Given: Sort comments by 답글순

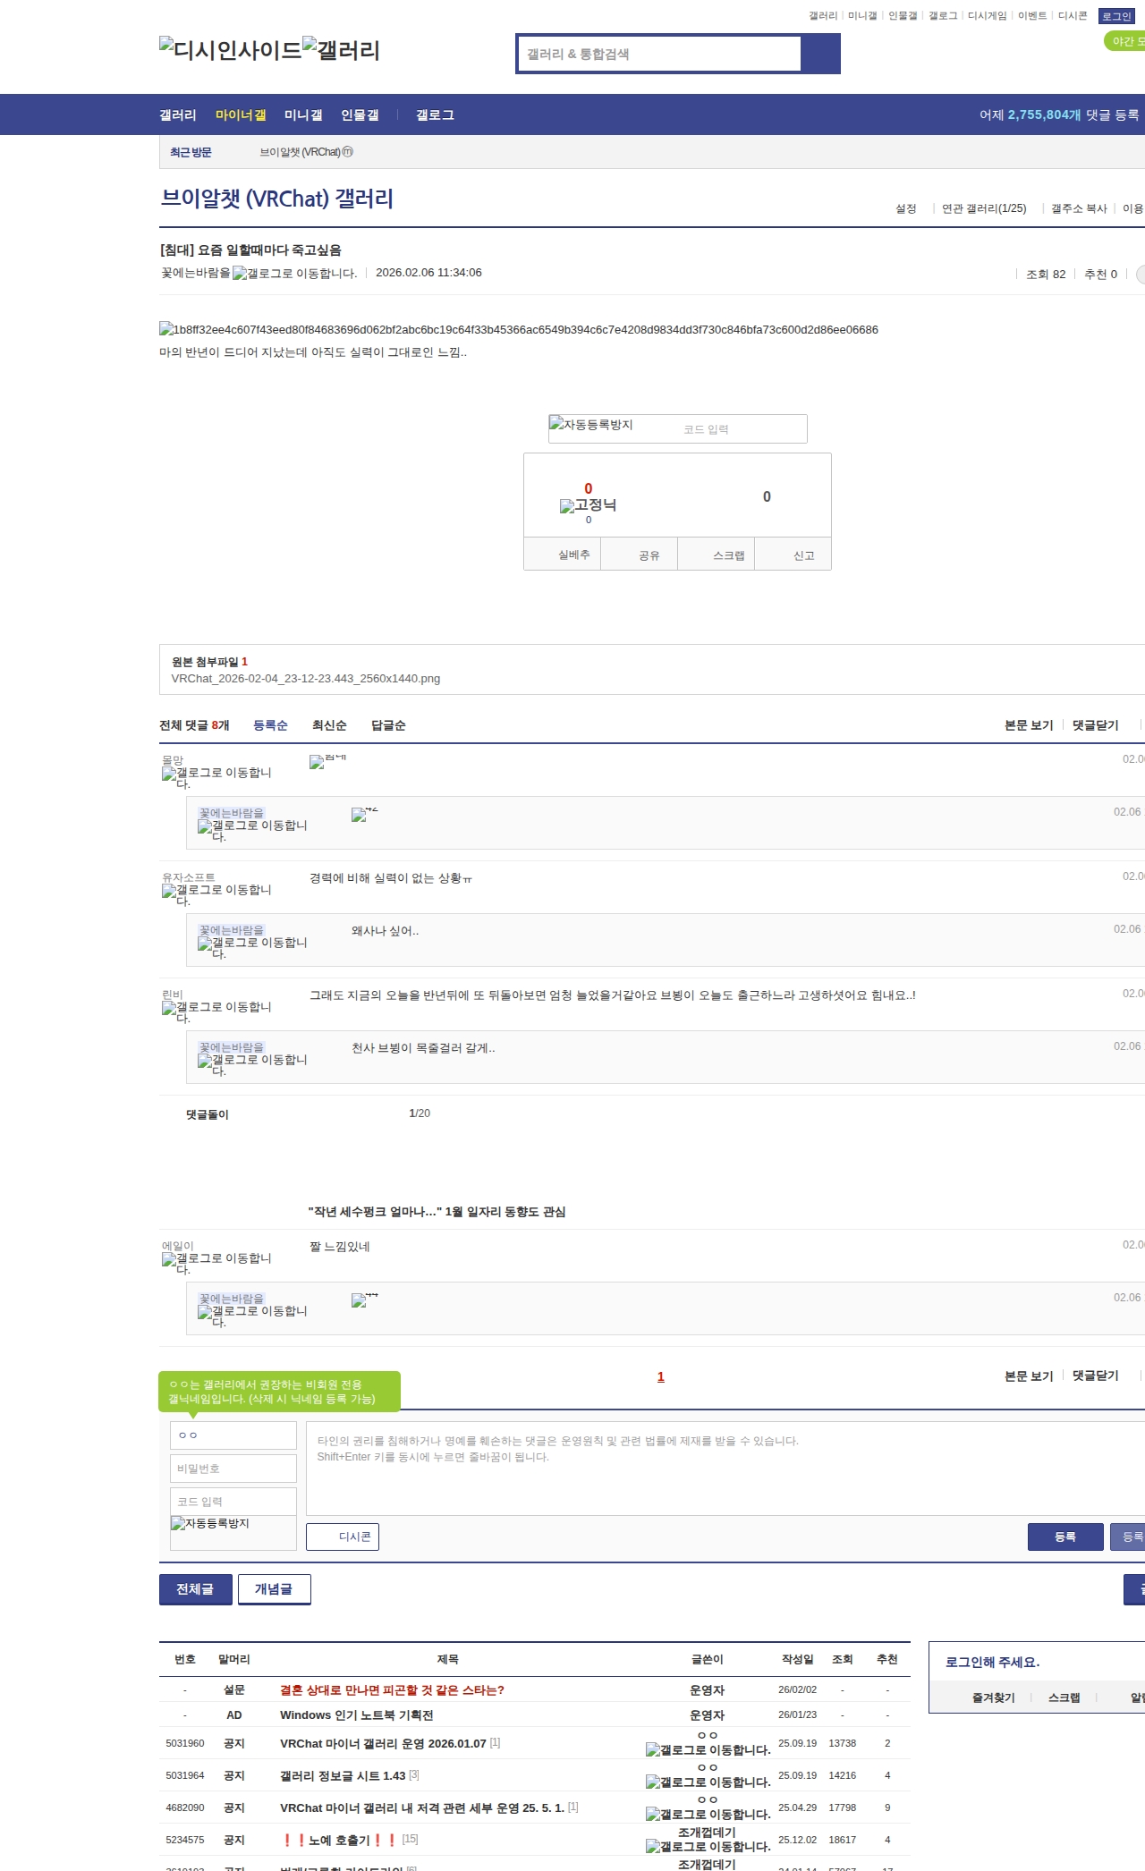Looking at the screenshot, I should (x=388, y=725).
